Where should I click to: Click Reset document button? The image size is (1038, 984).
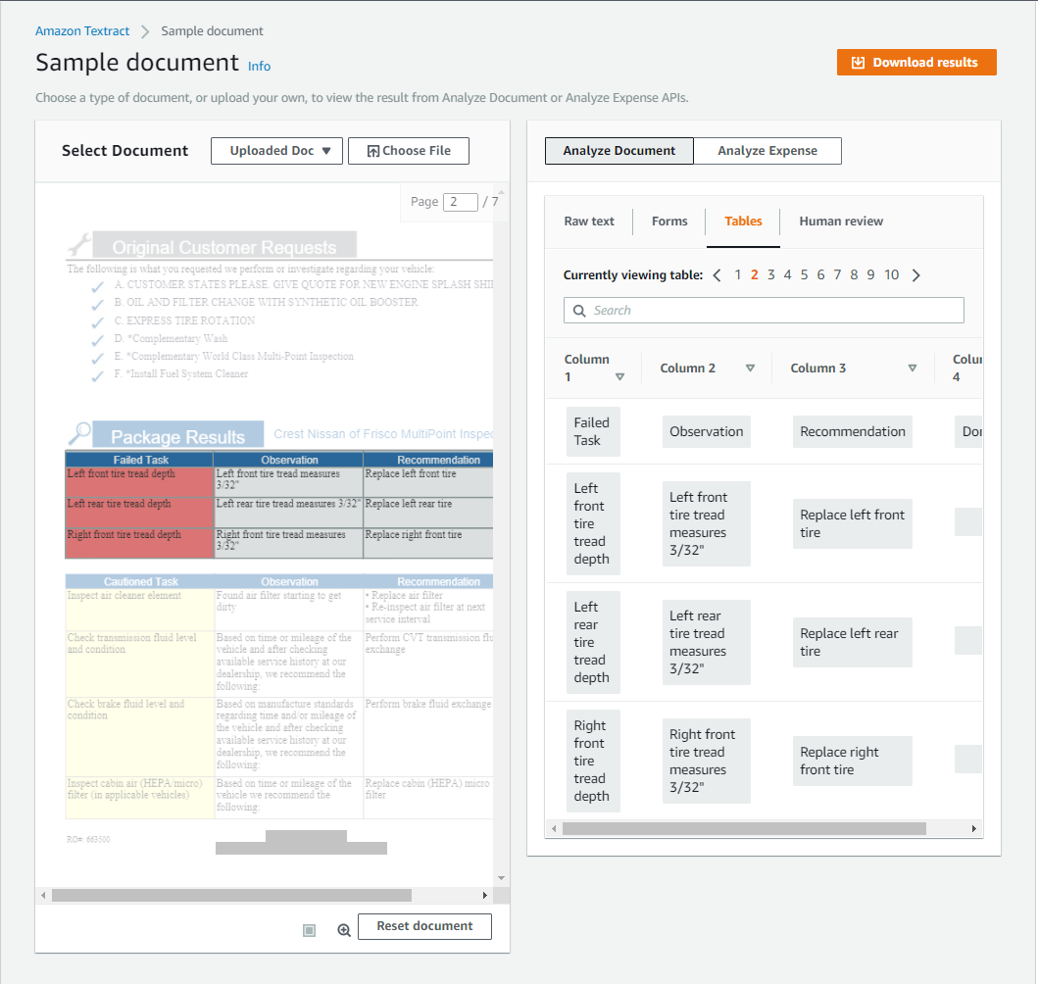424,926
